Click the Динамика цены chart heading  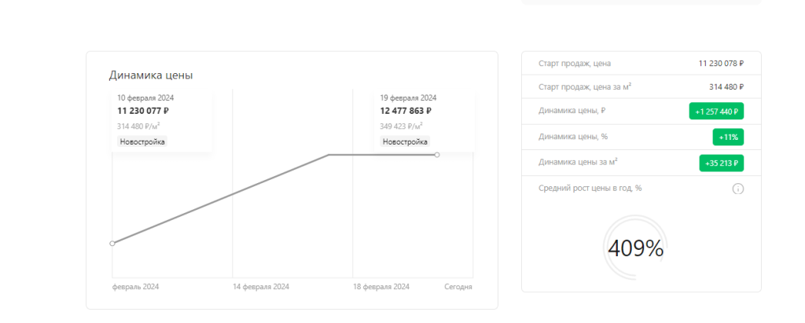click(151, 75)
